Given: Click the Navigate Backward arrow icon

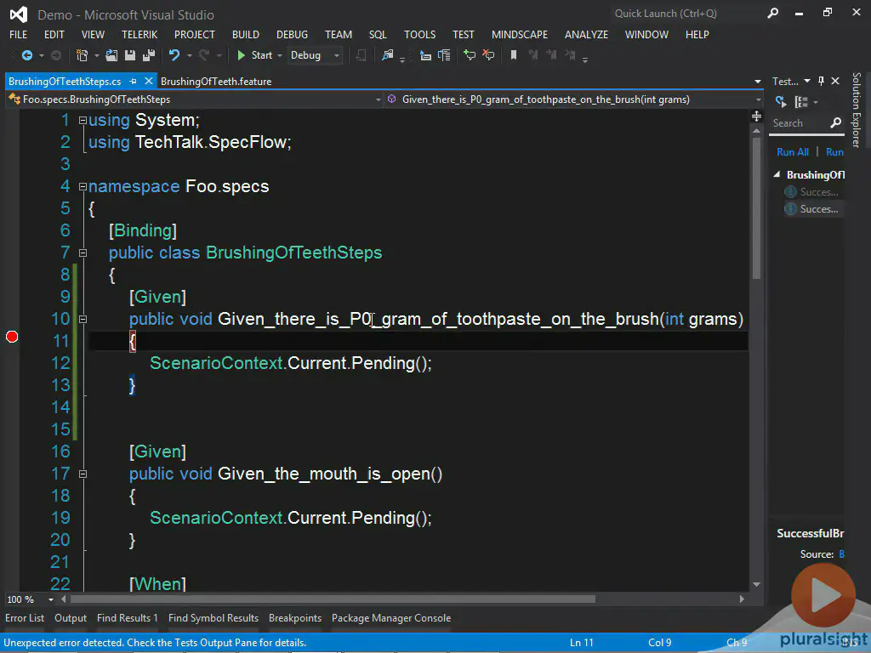Looking at the screenshot, I should 26,55.
